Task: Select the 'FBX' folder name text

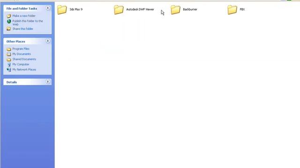Action: tap(242, 9)
